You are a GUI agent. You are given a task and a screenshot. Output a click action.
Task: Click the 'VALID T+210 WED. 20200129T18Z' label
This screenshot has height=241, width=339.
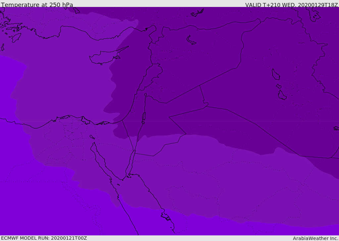point(291,5)
